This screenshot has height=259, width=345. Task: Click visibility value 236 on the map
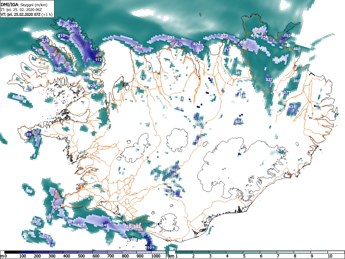click(45, 40)
